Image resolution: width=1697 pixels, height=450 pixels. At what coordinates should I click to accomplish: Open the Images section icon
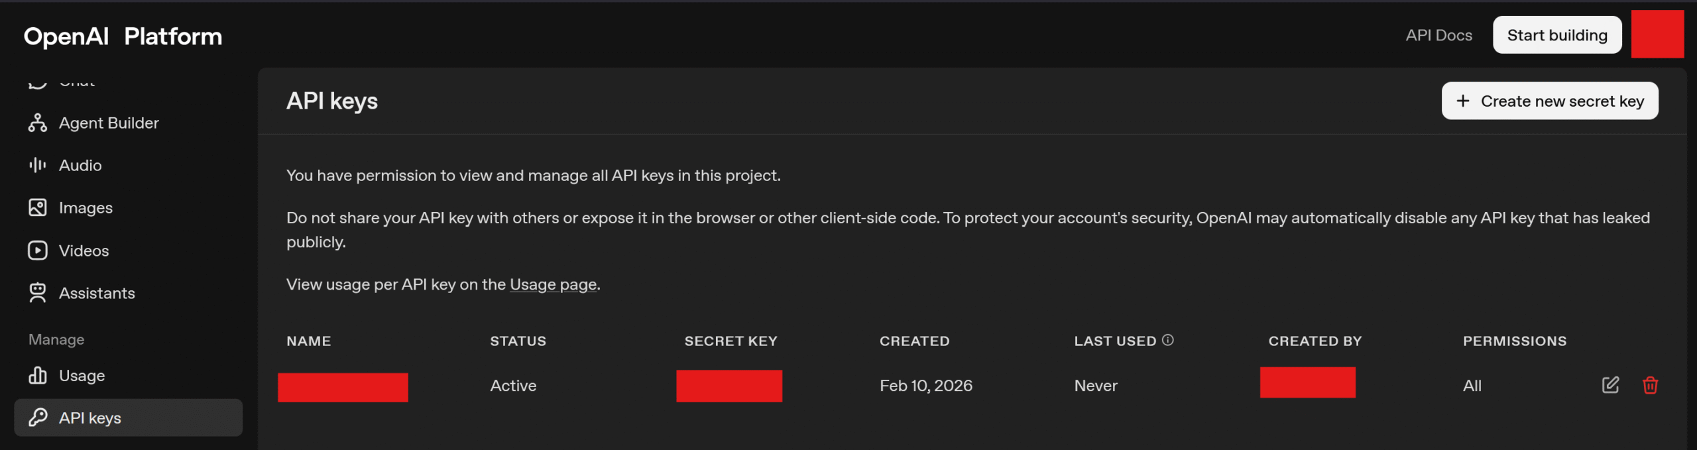[38, 207]
